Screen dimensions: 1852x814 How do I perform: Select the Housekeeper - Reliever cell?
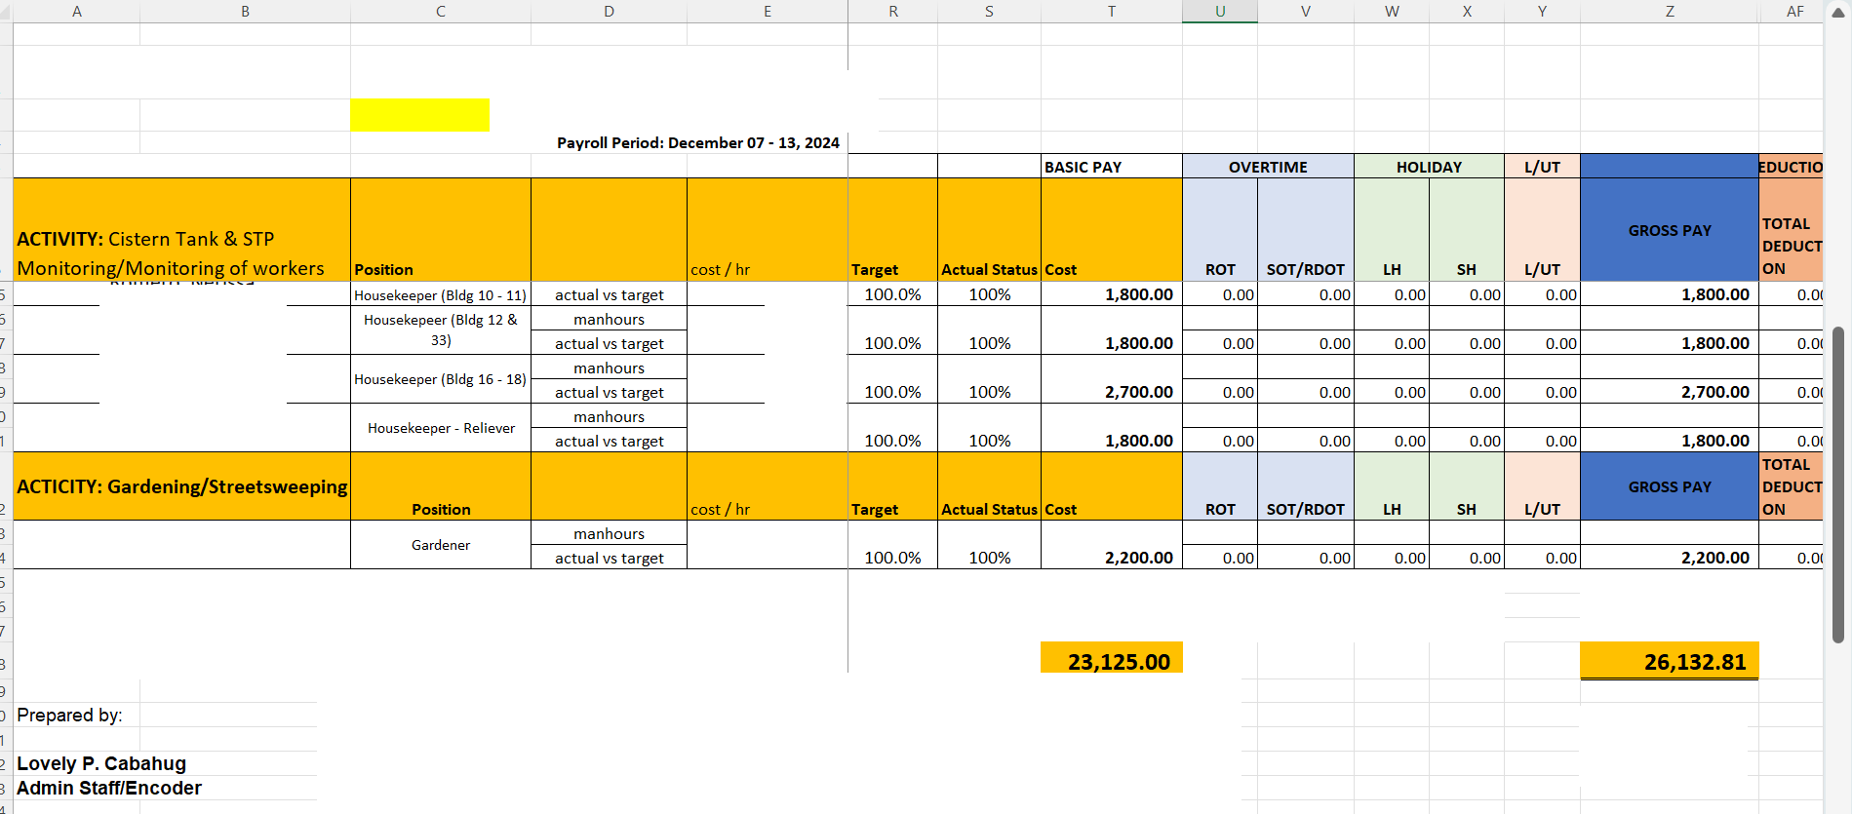click(x=441, y=428)
